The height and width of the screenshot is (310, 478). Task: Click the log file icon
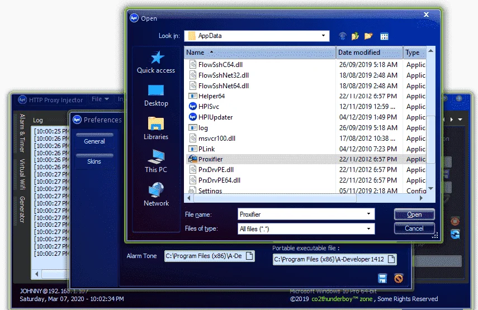[x=193, y=127]
